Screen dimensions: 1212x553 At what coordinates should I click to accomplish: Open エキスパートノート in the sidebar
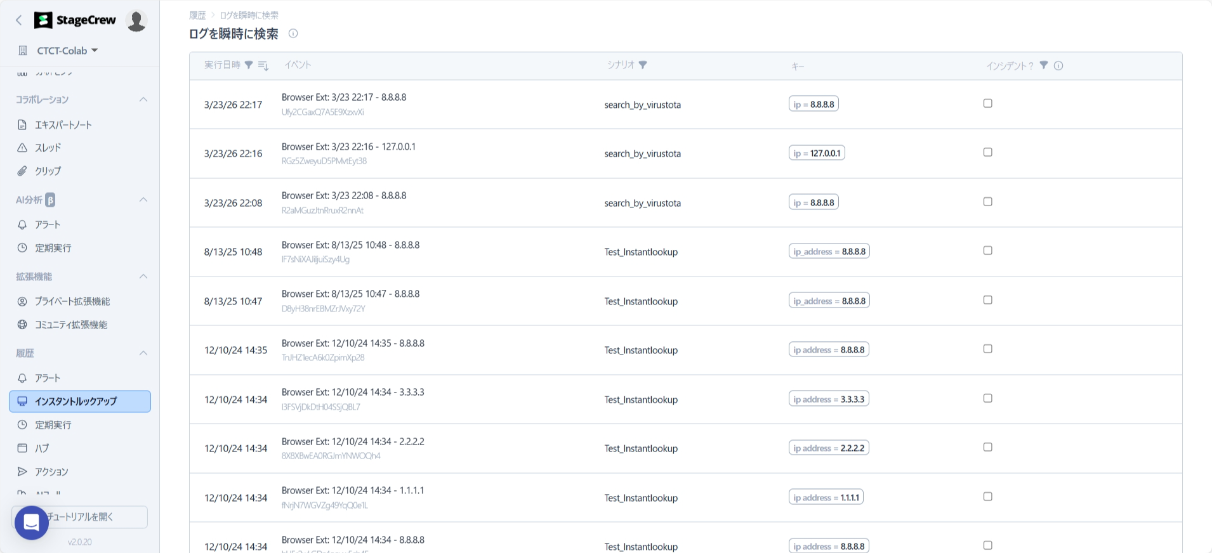pos(63,125)
